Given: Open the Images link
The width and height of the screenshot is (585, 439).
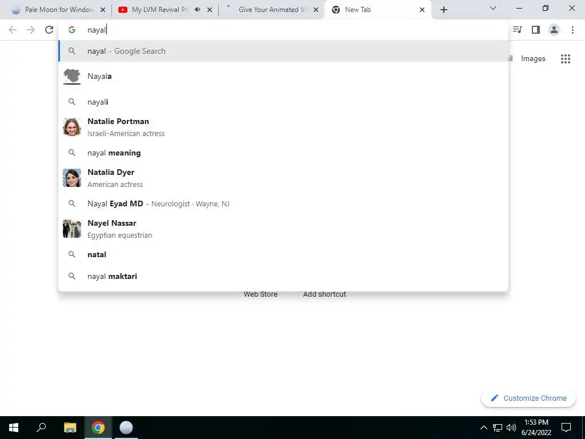Looking at the screenshot, I should point(533,59).
